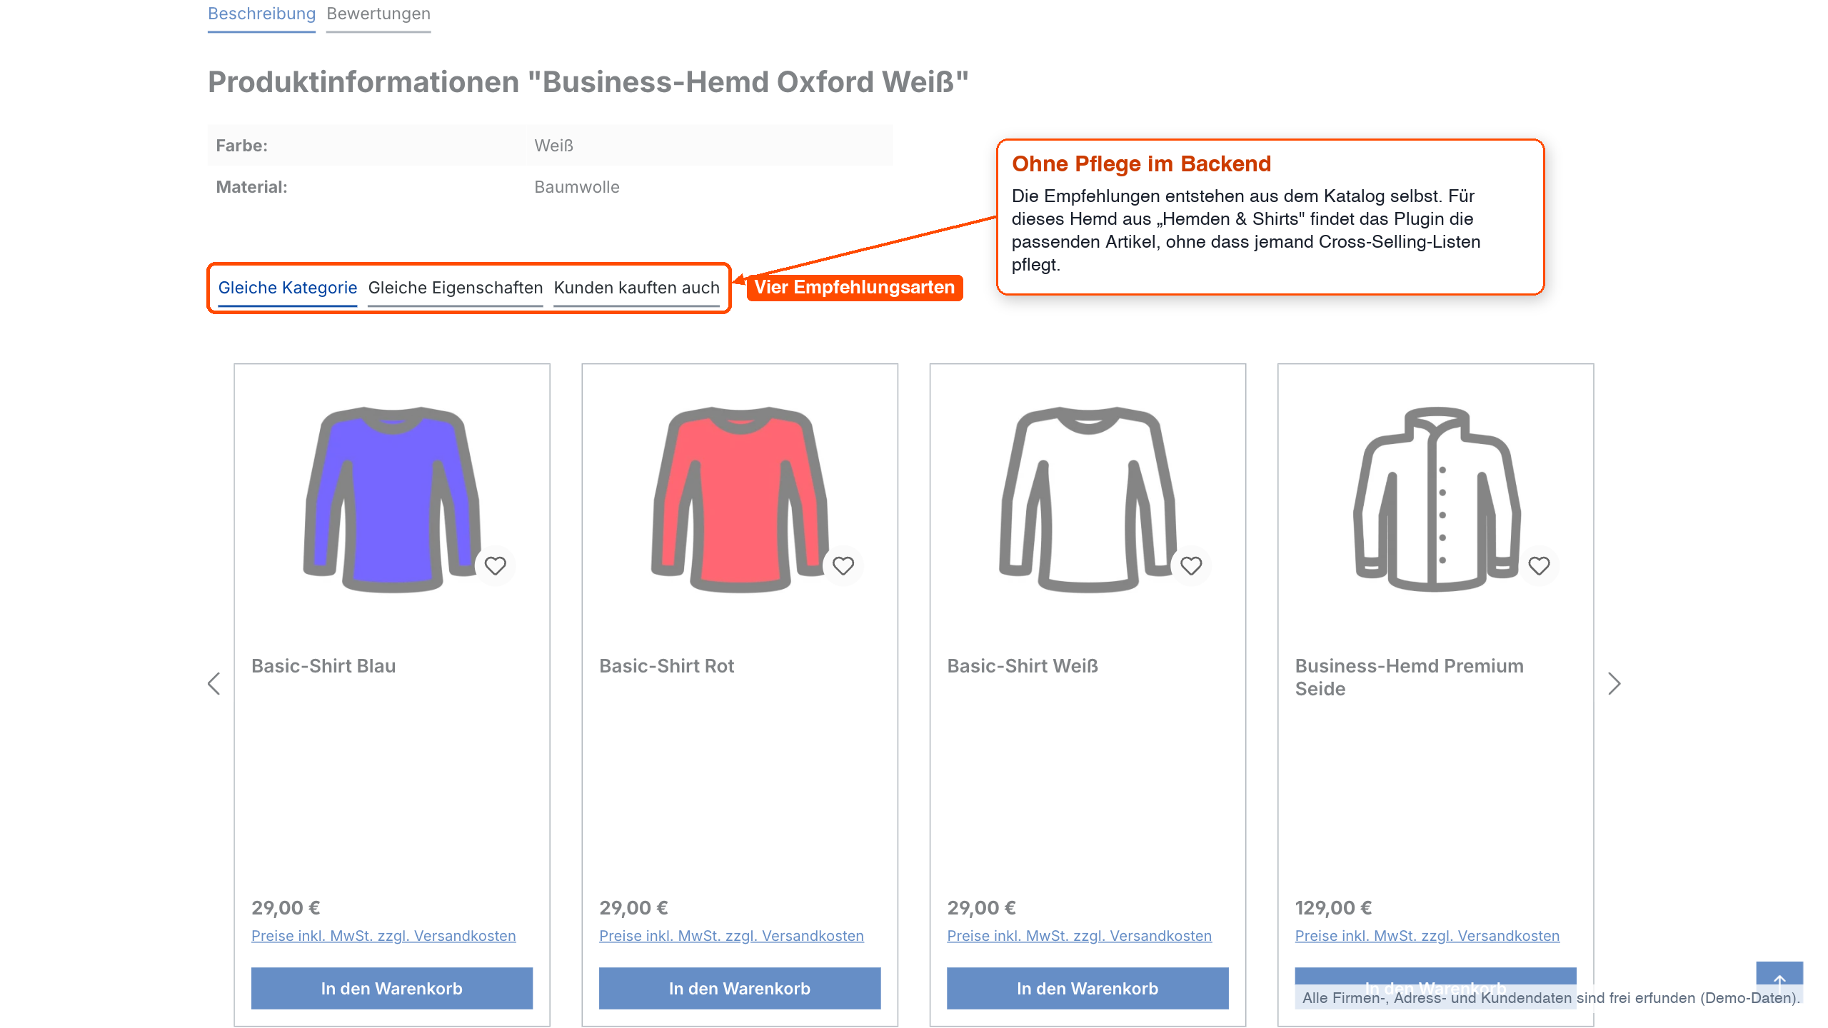Open price info link under Basic-Shirt Weiß
The height and width of the screenshot is (1028, 1828).
1079,935
